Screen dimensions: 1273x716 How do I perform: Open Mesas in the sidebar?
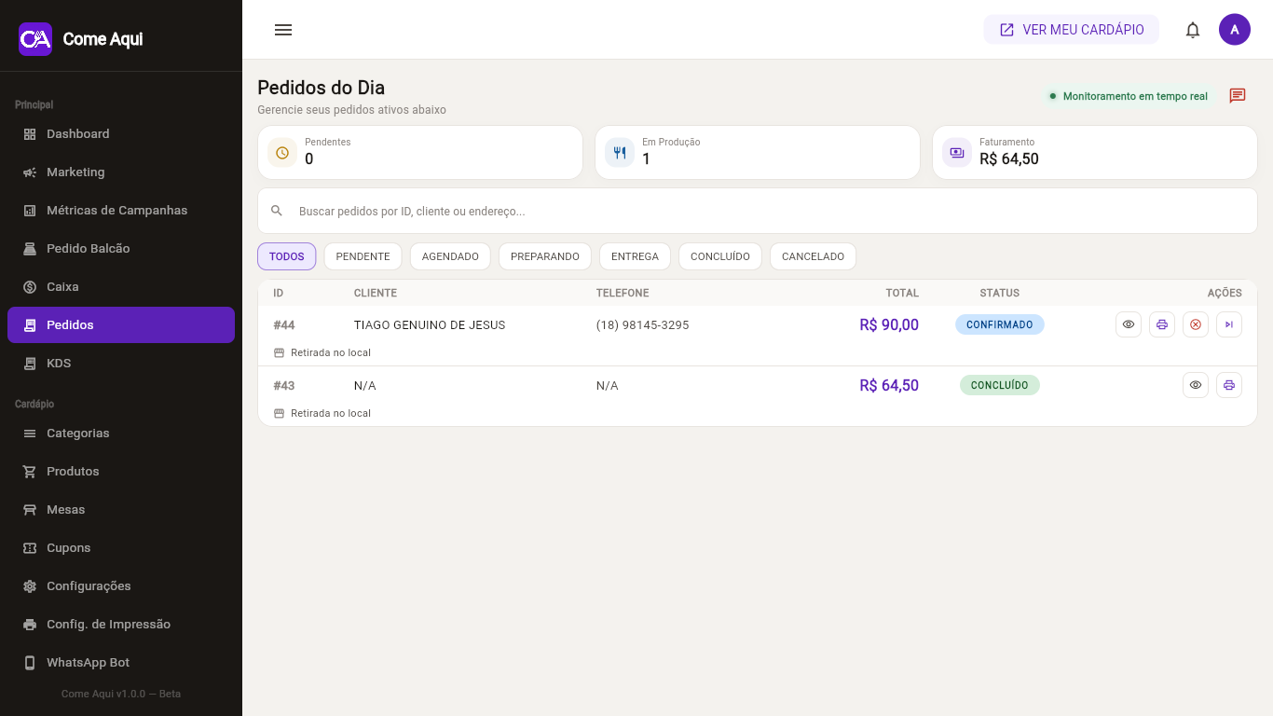(x=121, y=510)
